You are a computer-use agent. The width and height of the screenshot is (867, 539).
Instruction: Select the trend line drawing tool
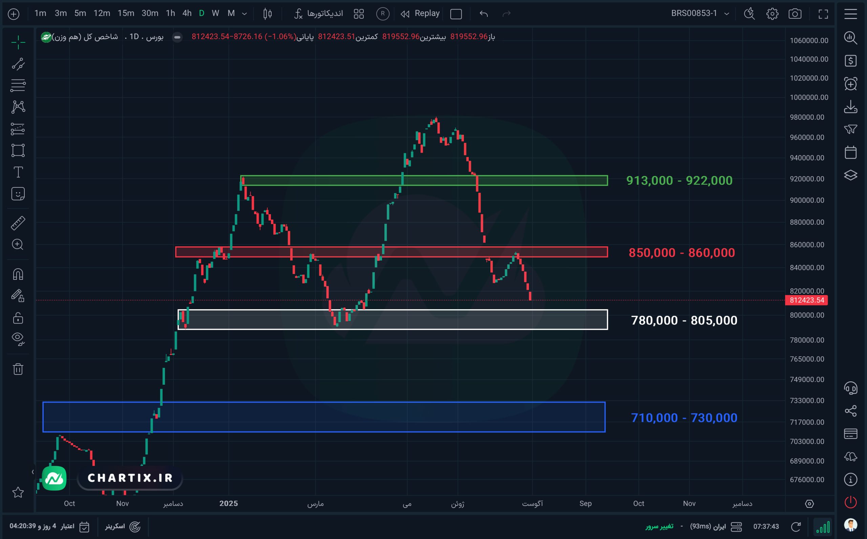(18, 64)
